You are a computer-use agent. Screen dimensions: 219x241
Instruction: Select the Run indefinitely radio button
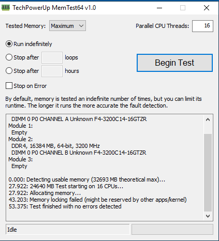[9, 44]
